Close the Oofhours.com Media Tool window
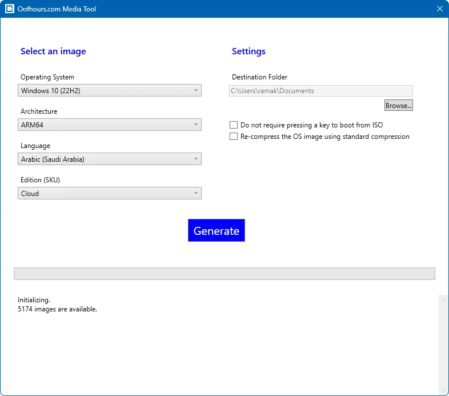This screenshot has width=449, height=396. click(x=439, y=9)
